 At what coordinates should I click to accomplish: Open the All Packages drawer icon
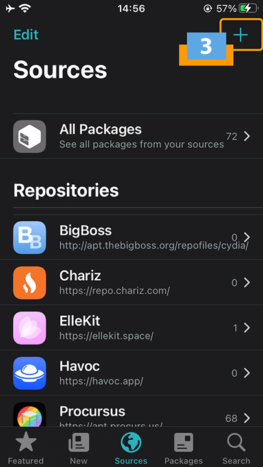29,136
